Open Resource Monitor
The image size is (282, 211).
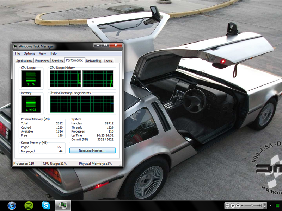[92, 151]
